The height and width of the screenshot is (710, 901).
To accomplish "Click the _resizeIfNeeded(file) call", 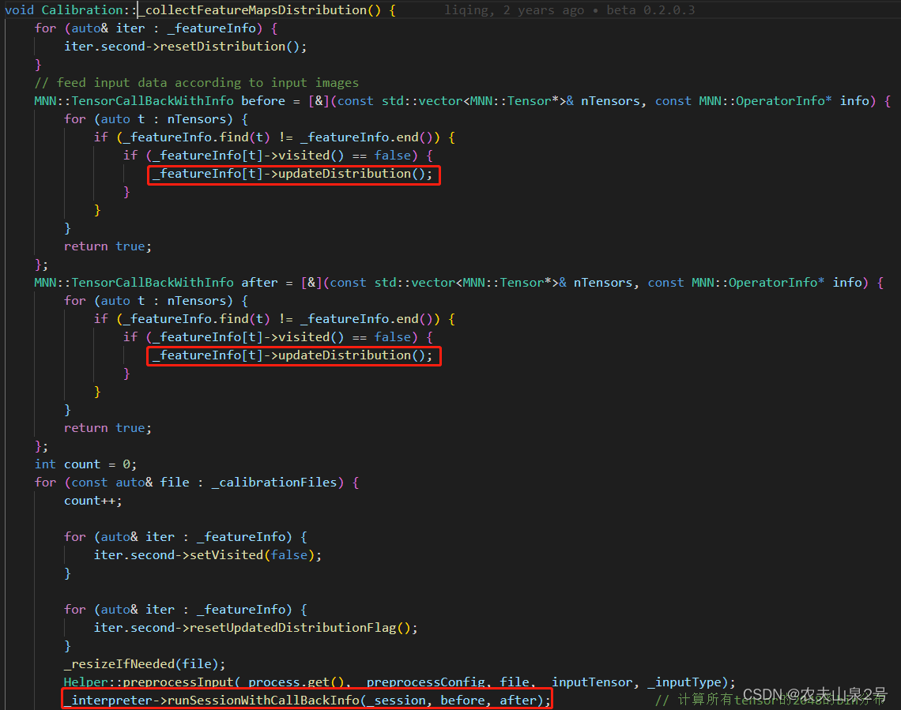I will point(144,664).
